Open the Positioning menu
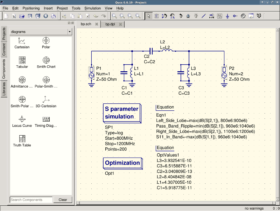This screenshot has height=211, width=280. tap(31, 8)
